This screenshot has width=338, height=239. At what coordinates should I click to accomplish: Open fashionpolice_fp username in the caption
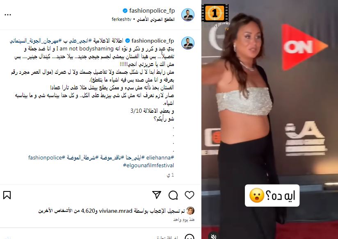coord(153,41)
